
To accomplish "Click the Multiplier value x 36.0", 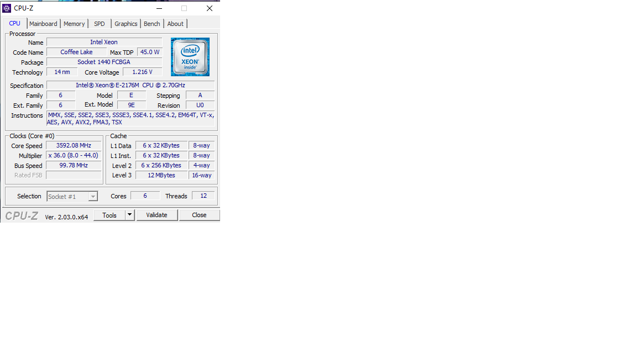I will pyautogui.click(x=74, y=155).
